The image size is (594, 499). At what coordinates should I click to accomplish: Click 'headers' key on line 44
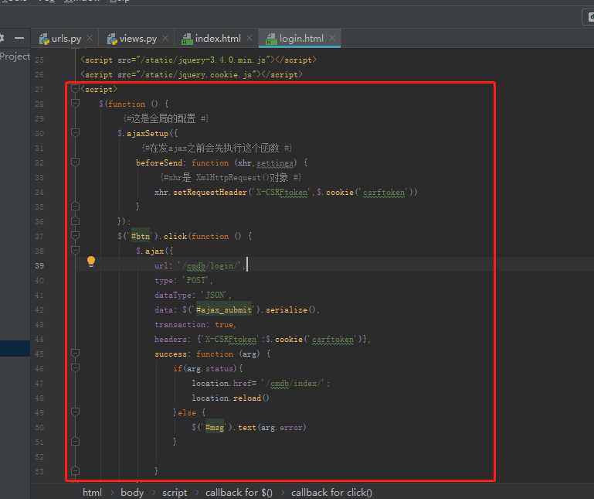click(x=170, y=340)
